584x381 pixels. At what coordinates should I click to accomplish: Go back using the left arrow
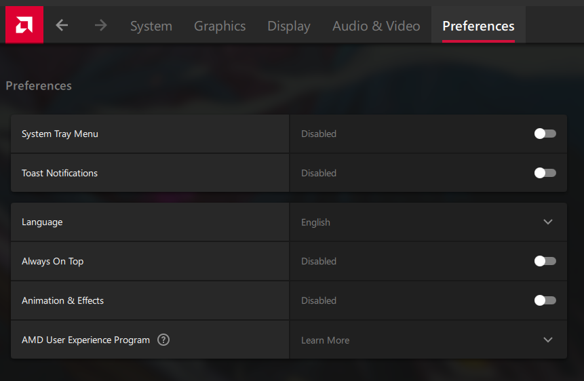(62, 25)
